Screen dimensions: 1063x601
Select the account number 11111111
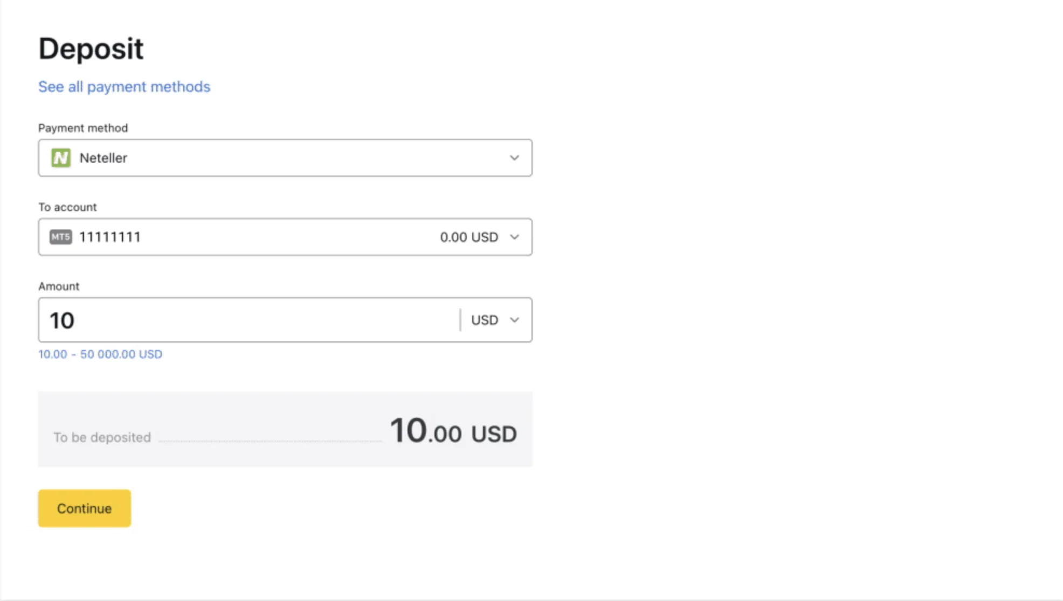pyautogui.click(x=110, y=237)
